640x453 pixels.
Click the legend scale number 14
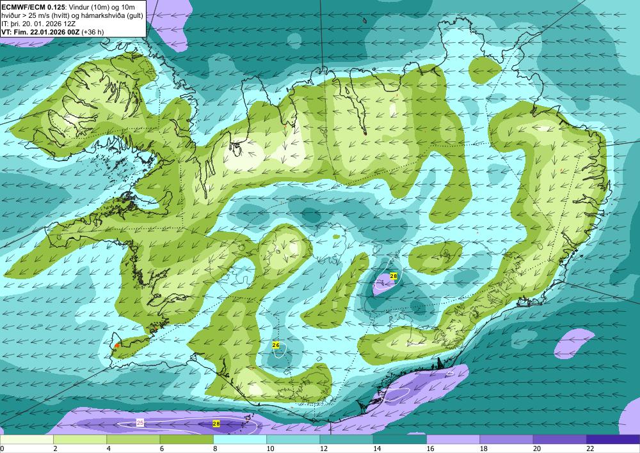pos(377,449)
